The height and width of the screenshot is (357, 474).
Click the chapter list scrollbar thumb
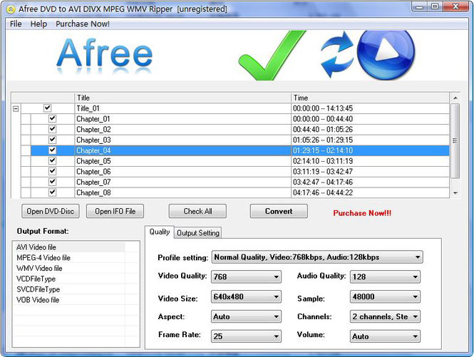[455, 141]
